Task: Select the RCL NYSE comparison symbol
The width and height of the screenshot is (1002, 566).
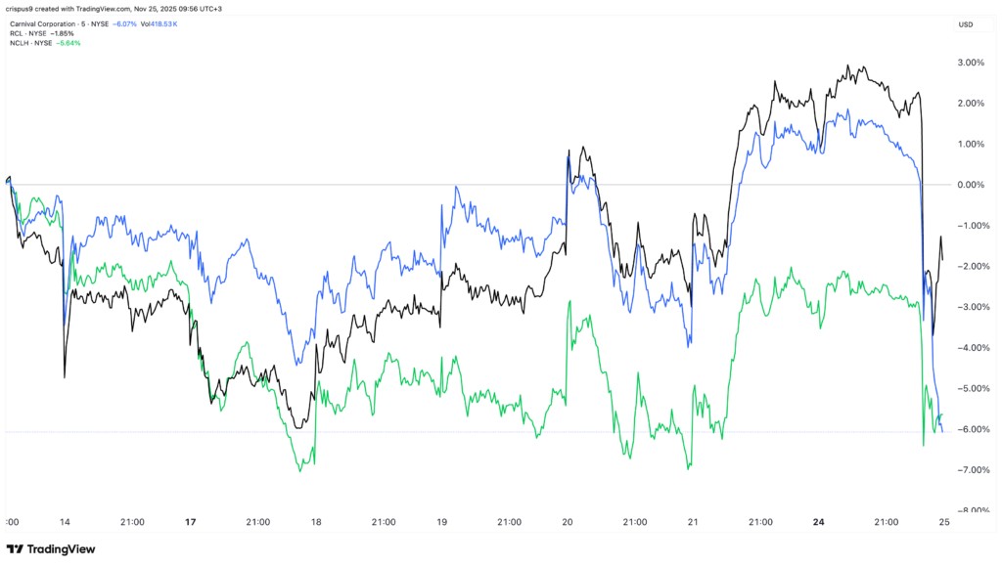Action: (x=30, y=32)
